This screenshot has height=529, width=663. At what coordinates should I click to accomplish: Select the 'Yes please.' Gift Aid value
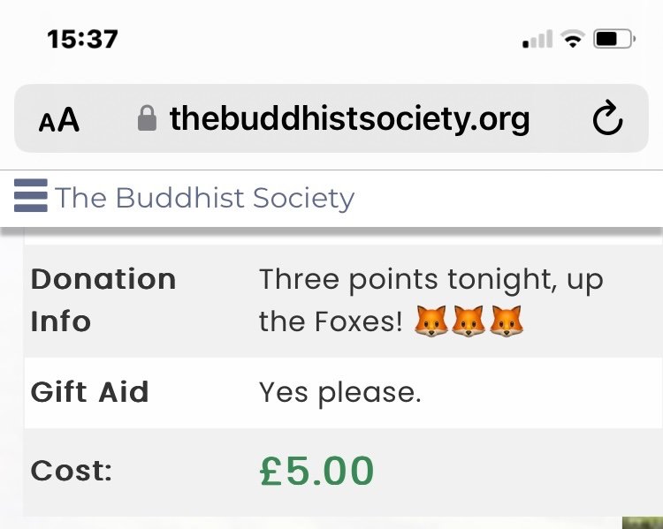pyautogui.click(x=340, y=393)
